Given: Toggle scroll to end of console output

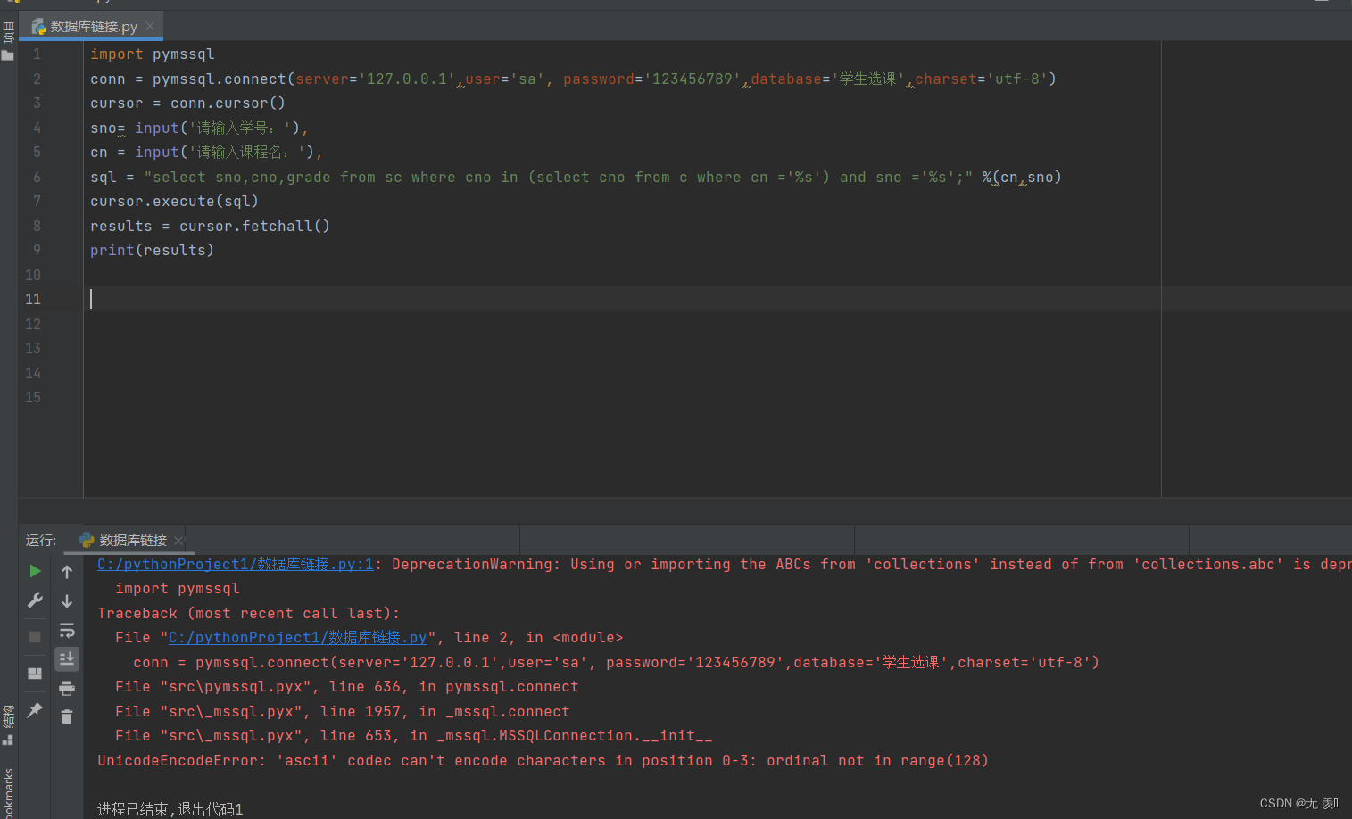Looking at the screenshot, I should pos(67,659).
